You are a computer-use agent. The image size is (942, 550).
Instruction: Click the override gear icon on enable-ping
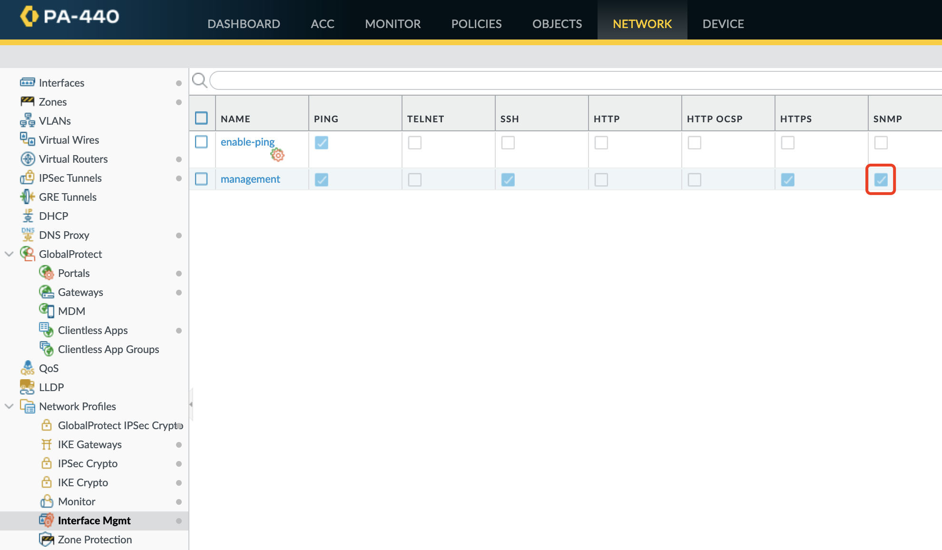[277, 155]
